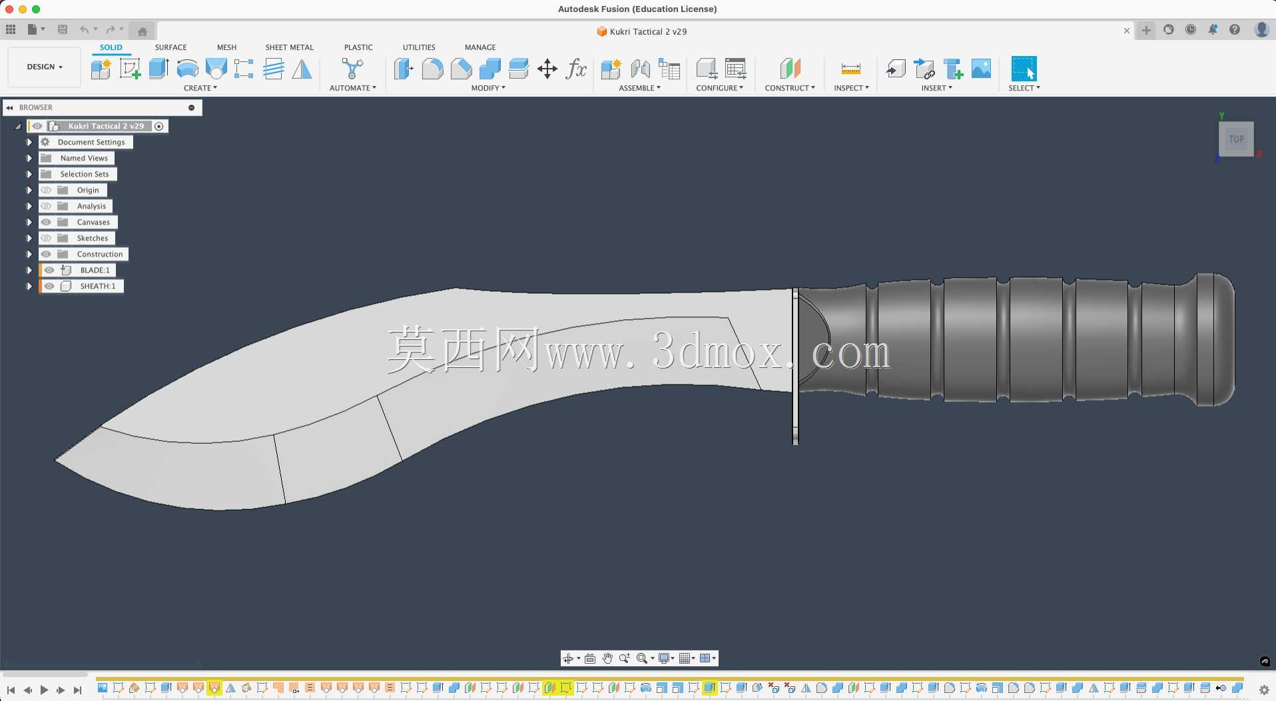The image size is (1276, 701).
Task: Select the Press Pull tool
Action: 404,69
